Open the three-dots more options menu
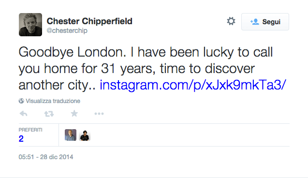 click(x=99, y=114)
